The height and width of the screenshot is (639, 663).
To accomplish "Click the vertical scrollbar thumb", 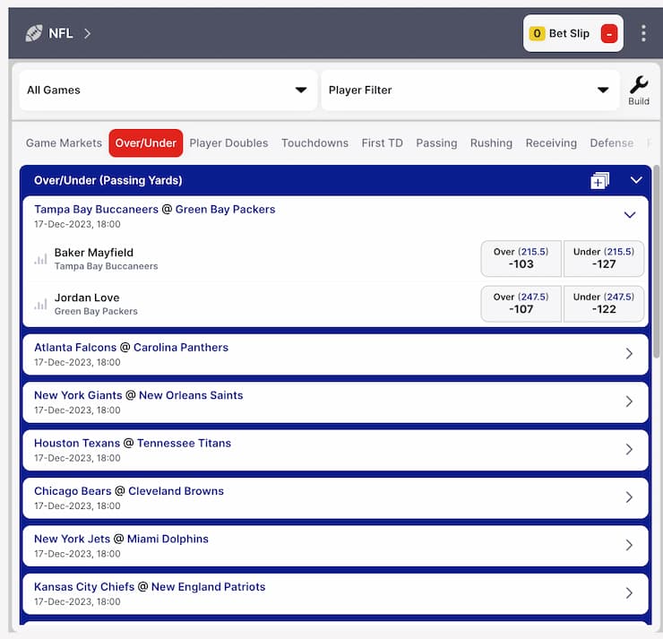I will point(656,263).
